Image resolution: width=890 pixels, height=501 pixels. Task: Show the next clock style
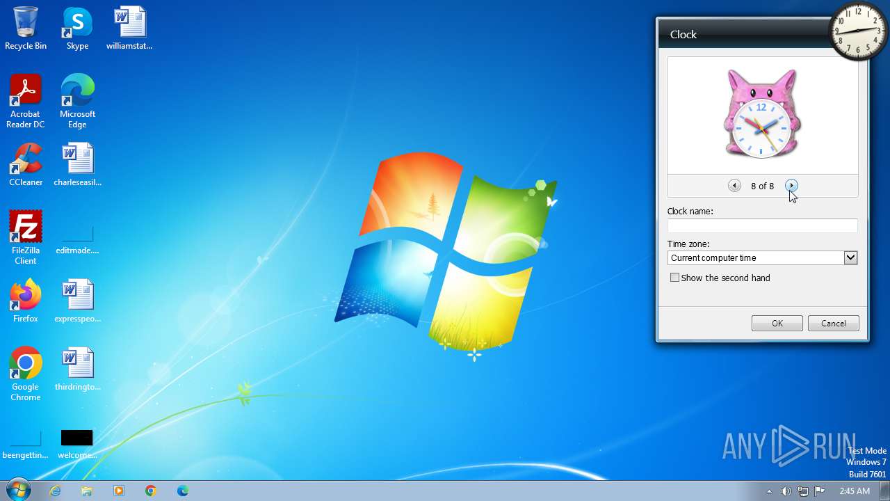coord(791,185)
